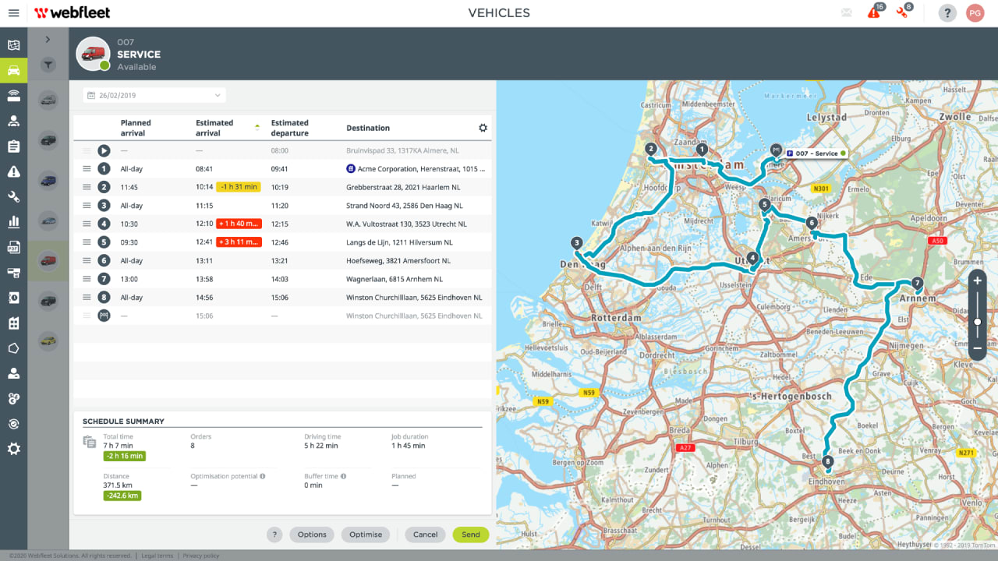Open the PG profile menu

[975, 12]
